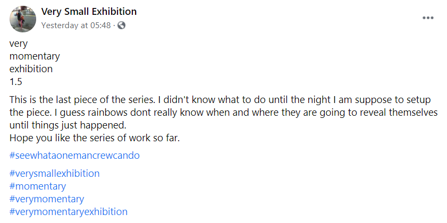Click the plain-text "momentary" line in post body

(35, 56)
